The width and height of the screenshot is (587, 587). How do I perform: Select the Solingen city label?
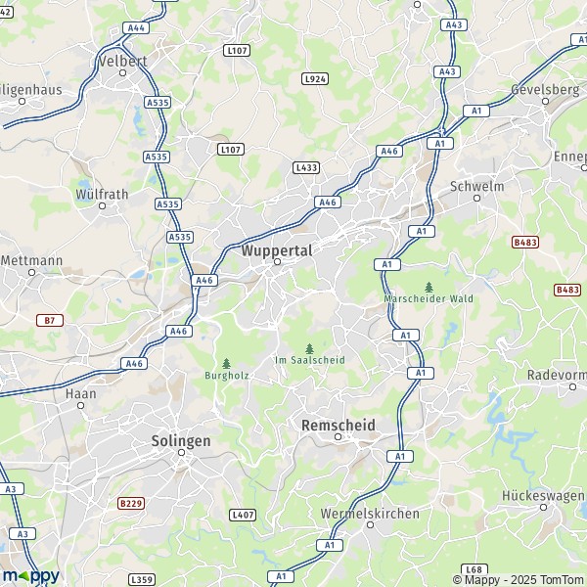(181, 441)
